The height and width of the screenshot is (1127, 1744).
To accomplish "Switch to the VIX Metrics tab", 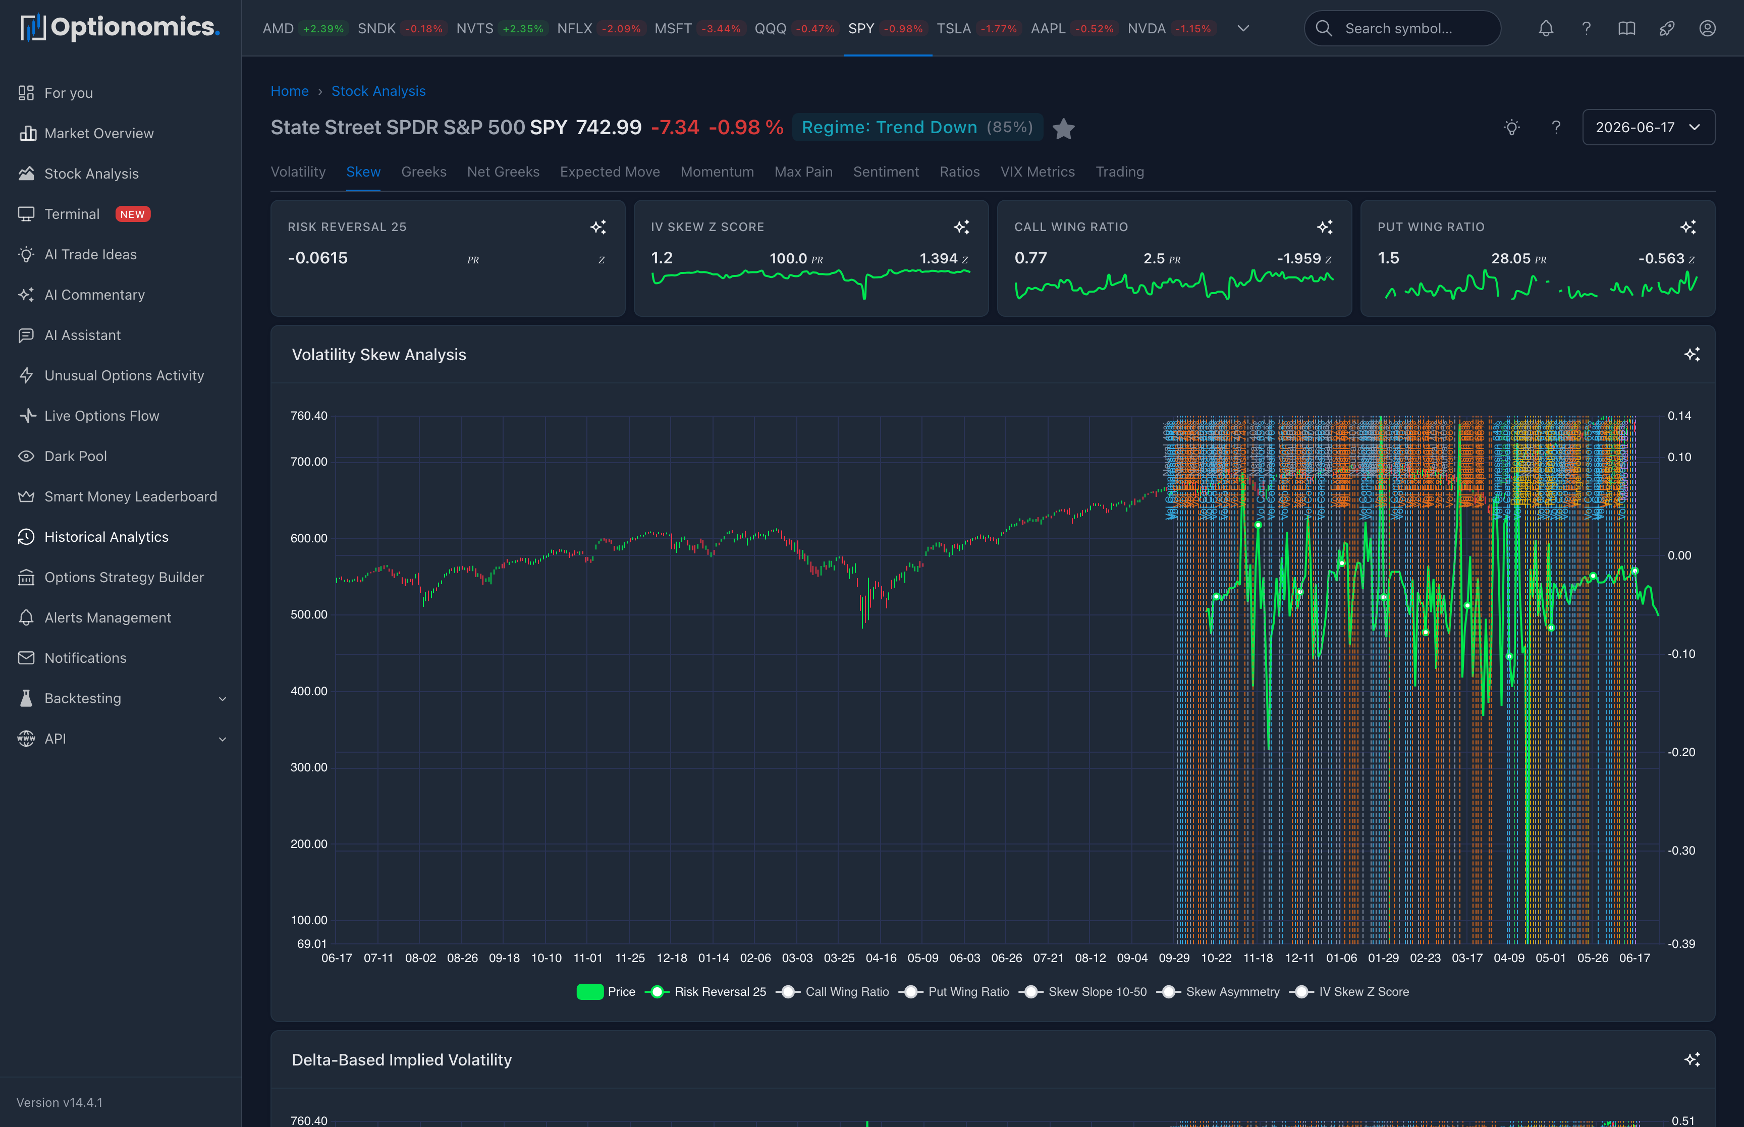I will click(1038, 172).
